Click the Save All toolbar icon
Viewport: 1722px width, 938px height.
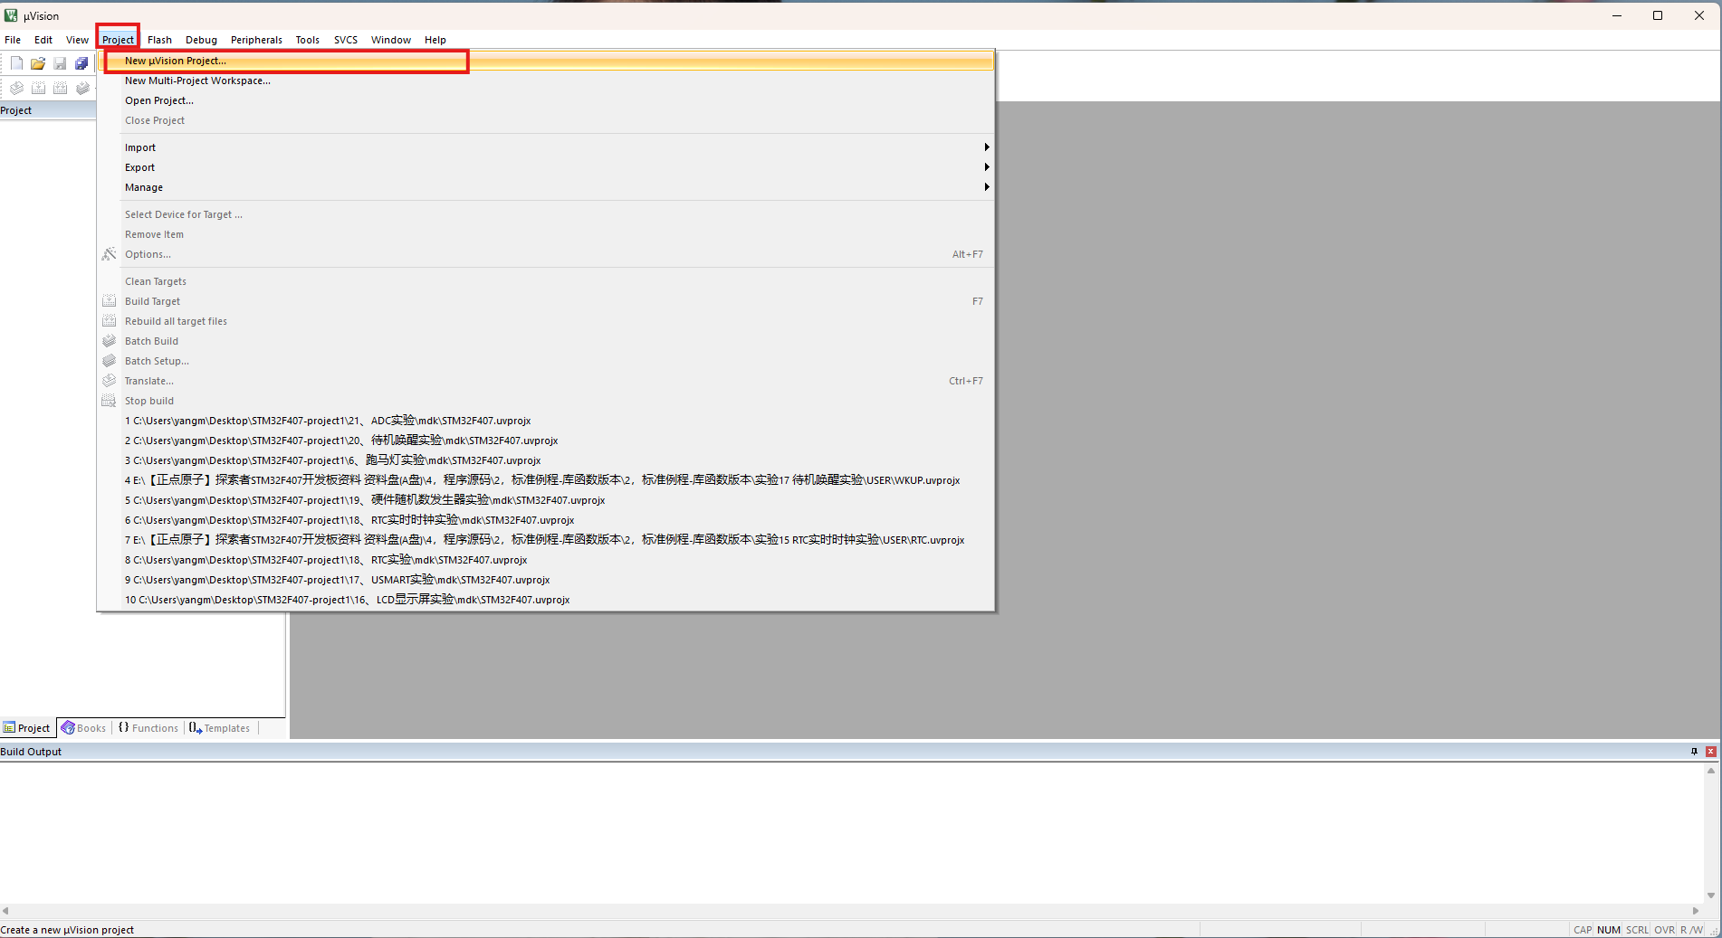[81, 63]
